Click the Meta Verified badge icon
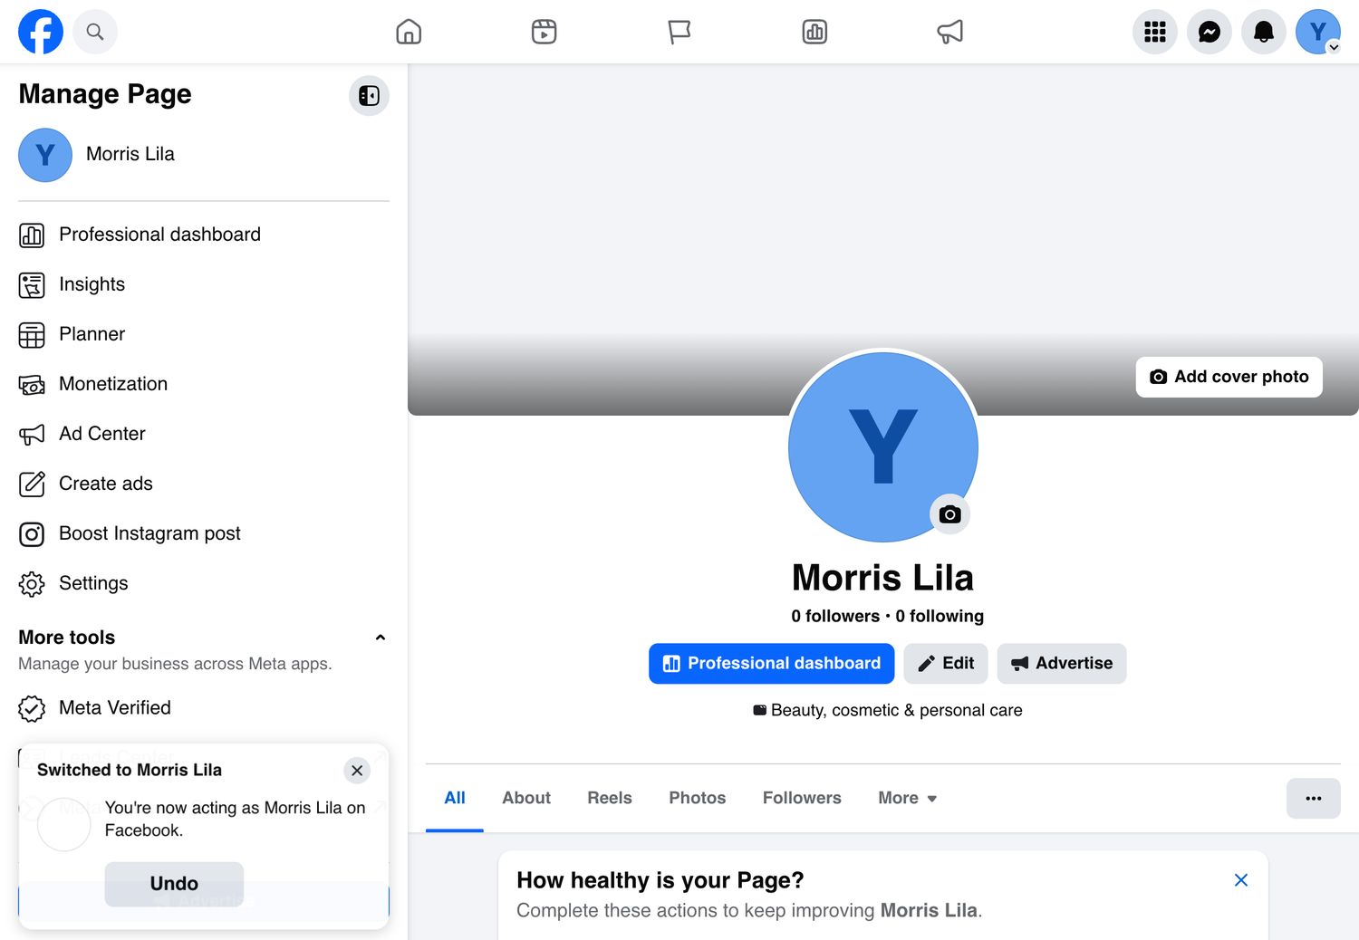Viewport: 1359px width, 940px height. [x=32, y=708]
